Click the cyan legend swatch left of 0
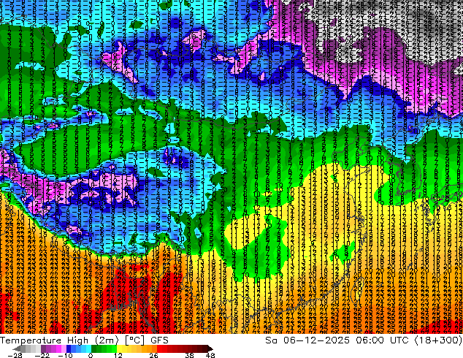The width and height of the screenshot is (463, 358). click(88, 349)
